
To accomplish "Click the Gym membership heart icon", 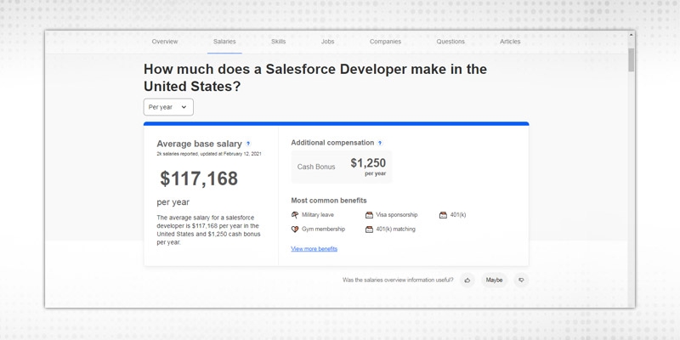I will coord(295,229).
